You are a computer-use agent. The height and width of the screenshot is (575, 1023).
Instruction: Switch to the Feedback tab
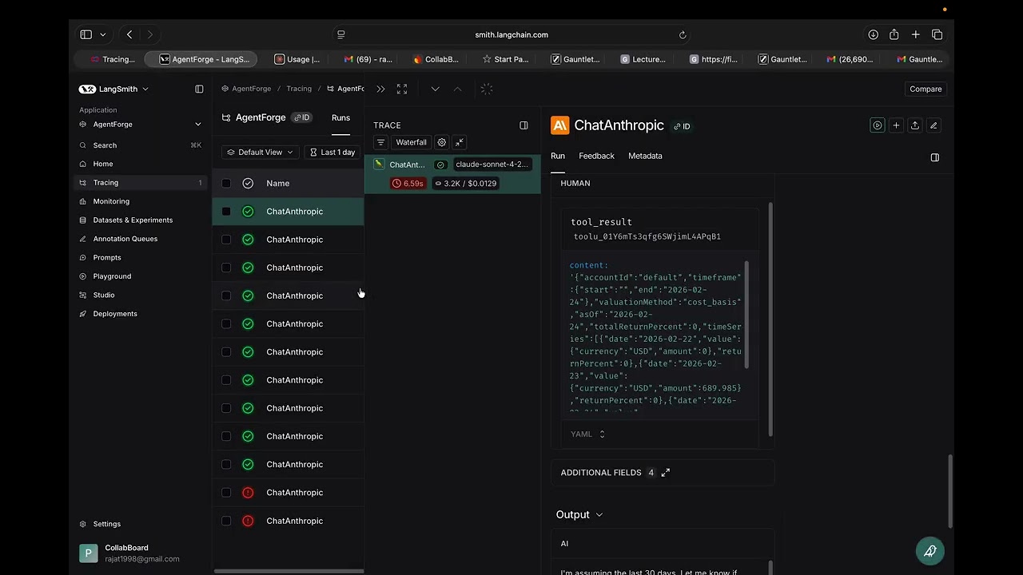[x=596, y=157]
